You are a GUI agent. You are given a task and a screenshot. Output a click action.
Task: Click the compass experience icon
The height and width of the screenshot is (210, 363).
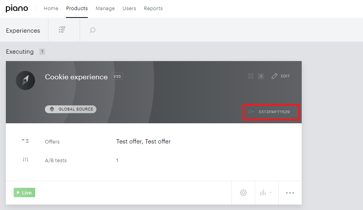click(25, 80)
